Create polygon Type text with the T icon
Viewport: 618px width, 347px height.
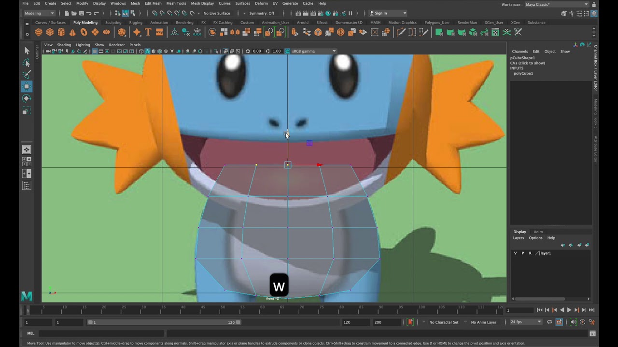pyautogui.click(x=148, y=32)
